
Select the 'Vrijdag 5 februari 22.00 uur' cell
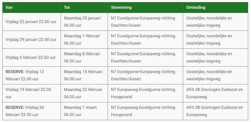click(x=30, y=58)
